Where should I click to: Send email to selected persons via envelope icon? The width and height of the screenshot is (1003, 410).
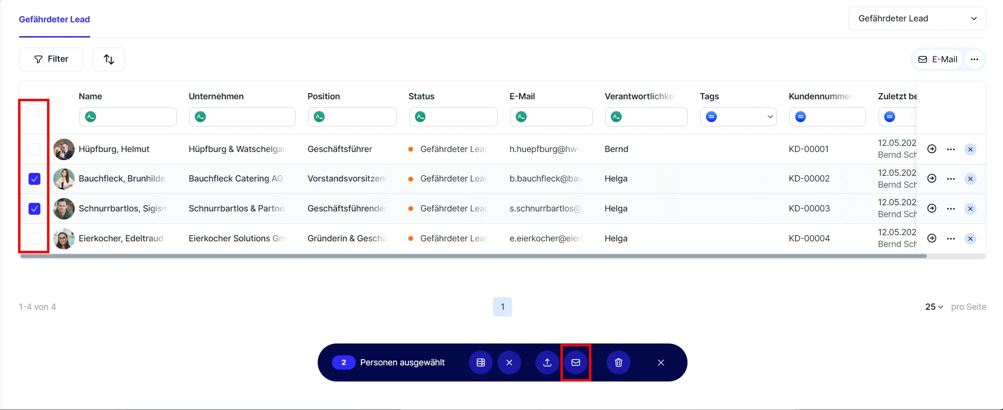576,362
